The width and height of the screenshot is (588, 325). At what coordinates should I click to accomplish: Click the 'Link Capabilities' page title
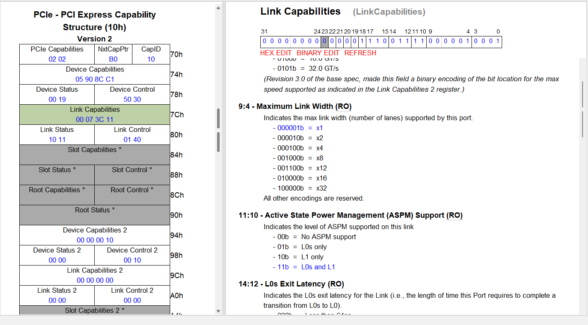click(x=300, y=11)
